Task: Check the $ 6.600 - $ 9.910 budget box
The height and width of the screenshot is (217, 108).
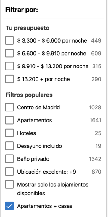Action: 9,53
